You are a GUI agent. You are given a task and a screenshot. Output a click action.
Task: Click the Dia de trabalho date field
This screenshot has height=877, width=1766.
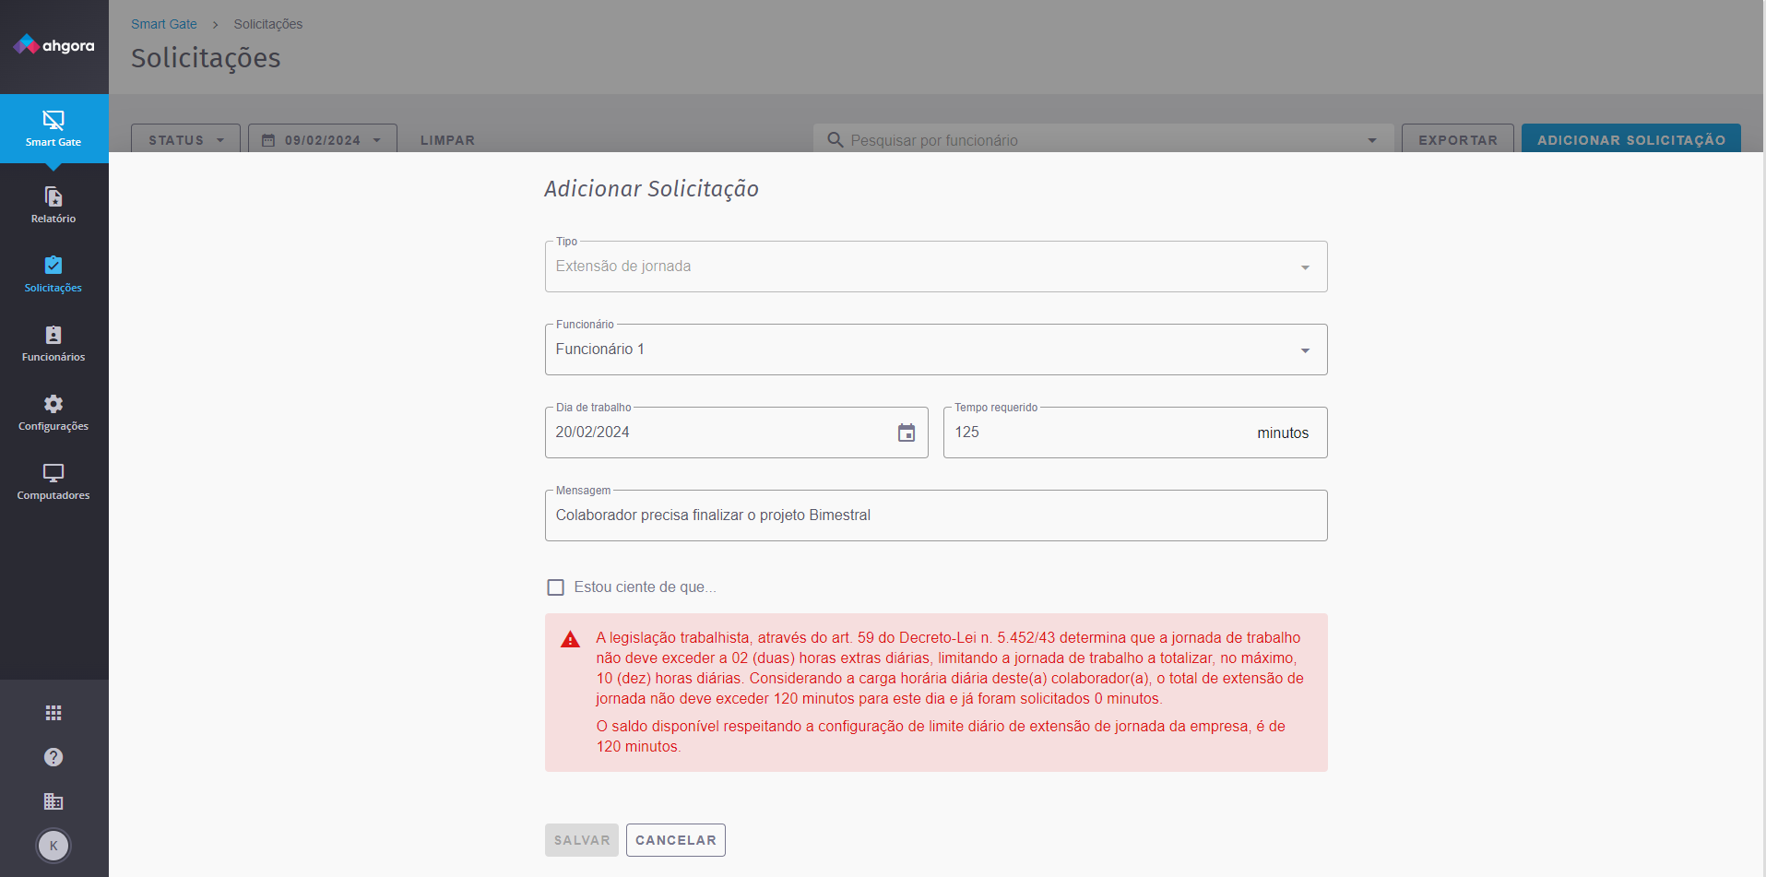[x=736, y=433]
